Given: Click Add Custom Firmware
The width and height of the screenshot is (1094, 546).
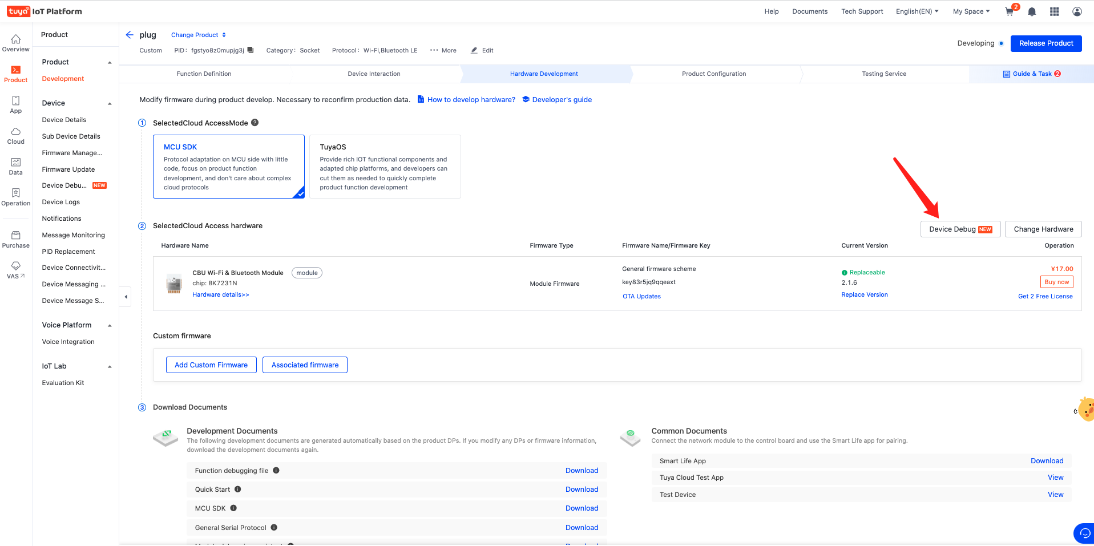Looking at the screenshot, I should click(211, 365).
